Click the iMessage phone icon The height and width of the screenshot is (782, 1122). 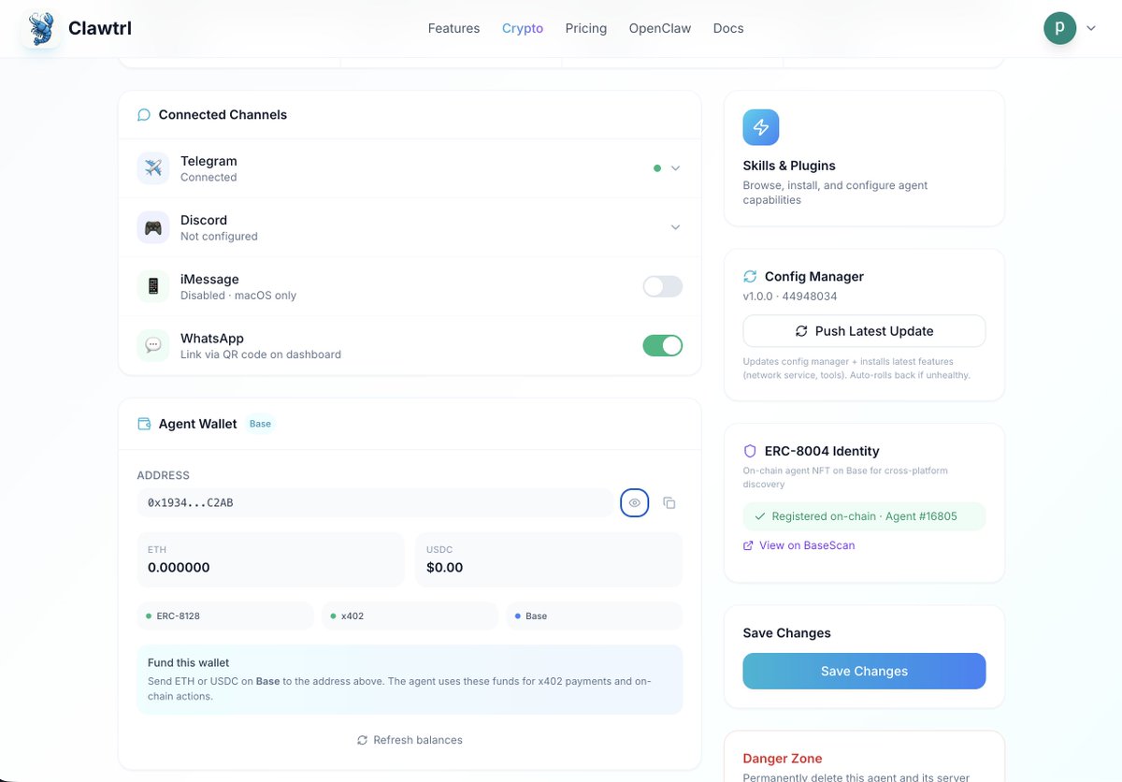point(153,286)
